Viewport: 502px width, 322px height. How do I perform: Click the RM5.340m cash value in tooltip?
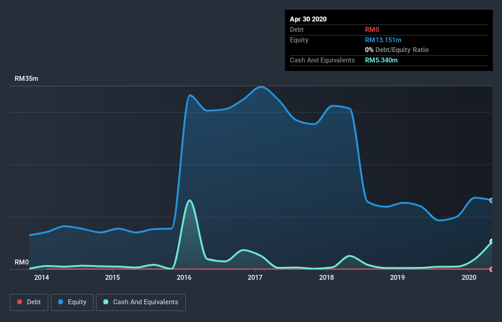point(382,60)
